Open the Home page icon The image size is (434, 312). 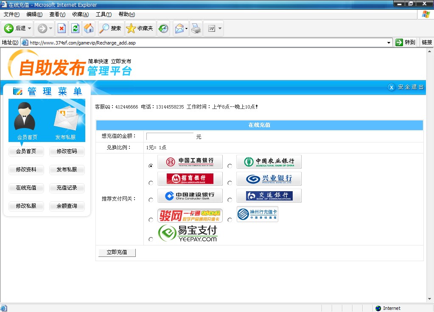coord(89,28)
